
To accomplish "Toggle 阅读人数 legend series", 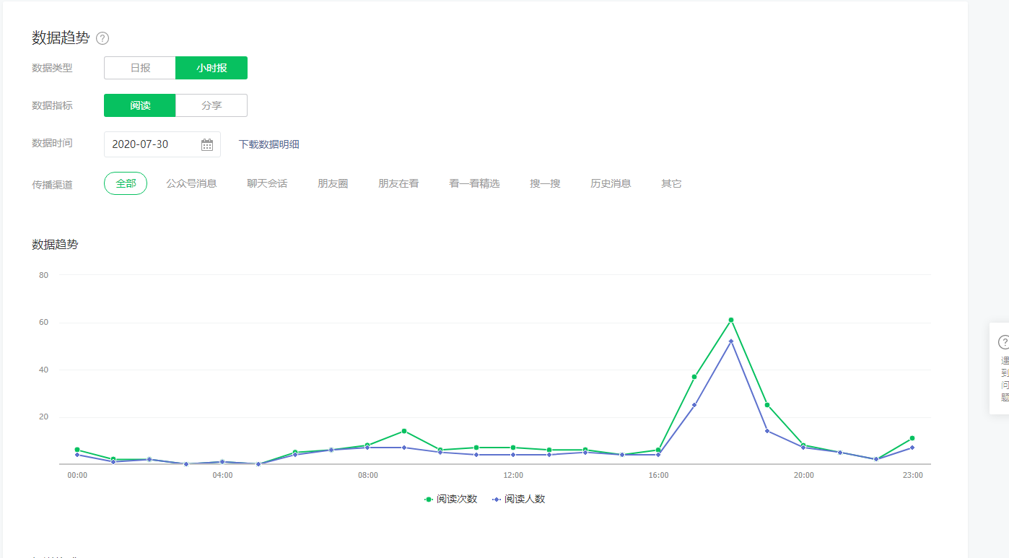I will [518, 499].
